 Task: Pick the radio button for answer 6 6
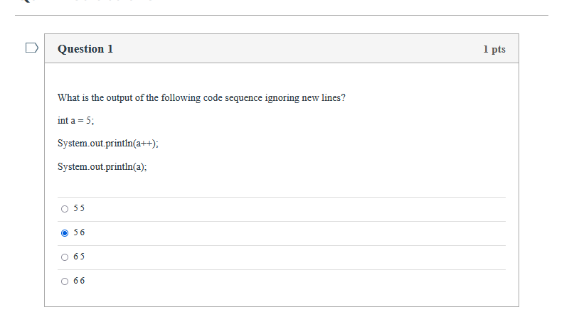[65, 281]
